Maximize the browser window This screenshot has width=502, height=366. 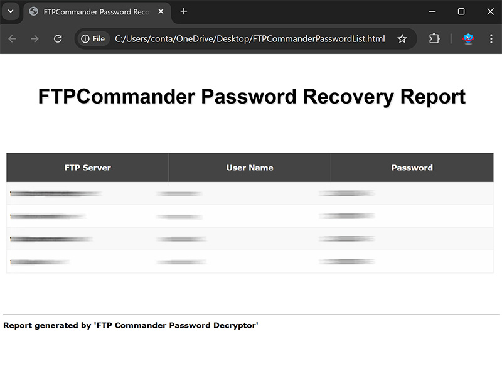tap(461, 11)
